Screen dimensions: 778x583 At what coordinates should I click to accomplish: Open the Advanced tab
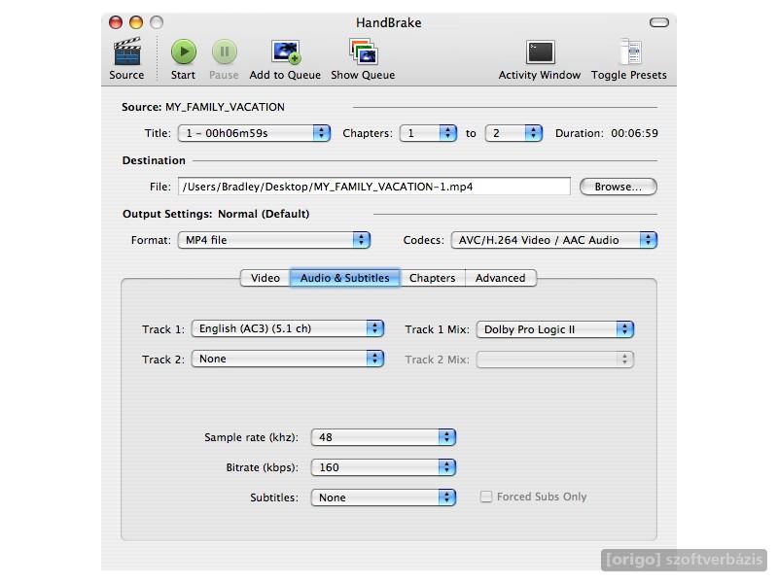(x=500, y=278)
